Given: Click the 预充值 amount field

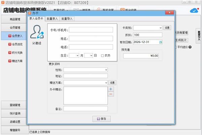Looking at the screenshot, I should (141, 56).
